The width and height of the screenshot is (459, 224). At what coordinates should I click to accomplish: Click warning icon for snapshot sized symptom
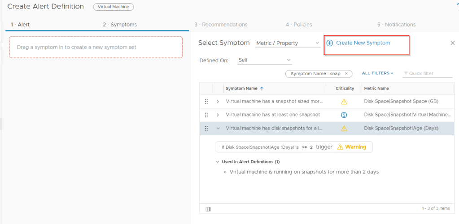point(344,102)
